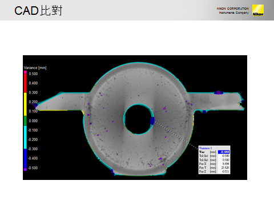Select the 'CAD比對' slide title
The image size is (274, 205).
point(38,11)
